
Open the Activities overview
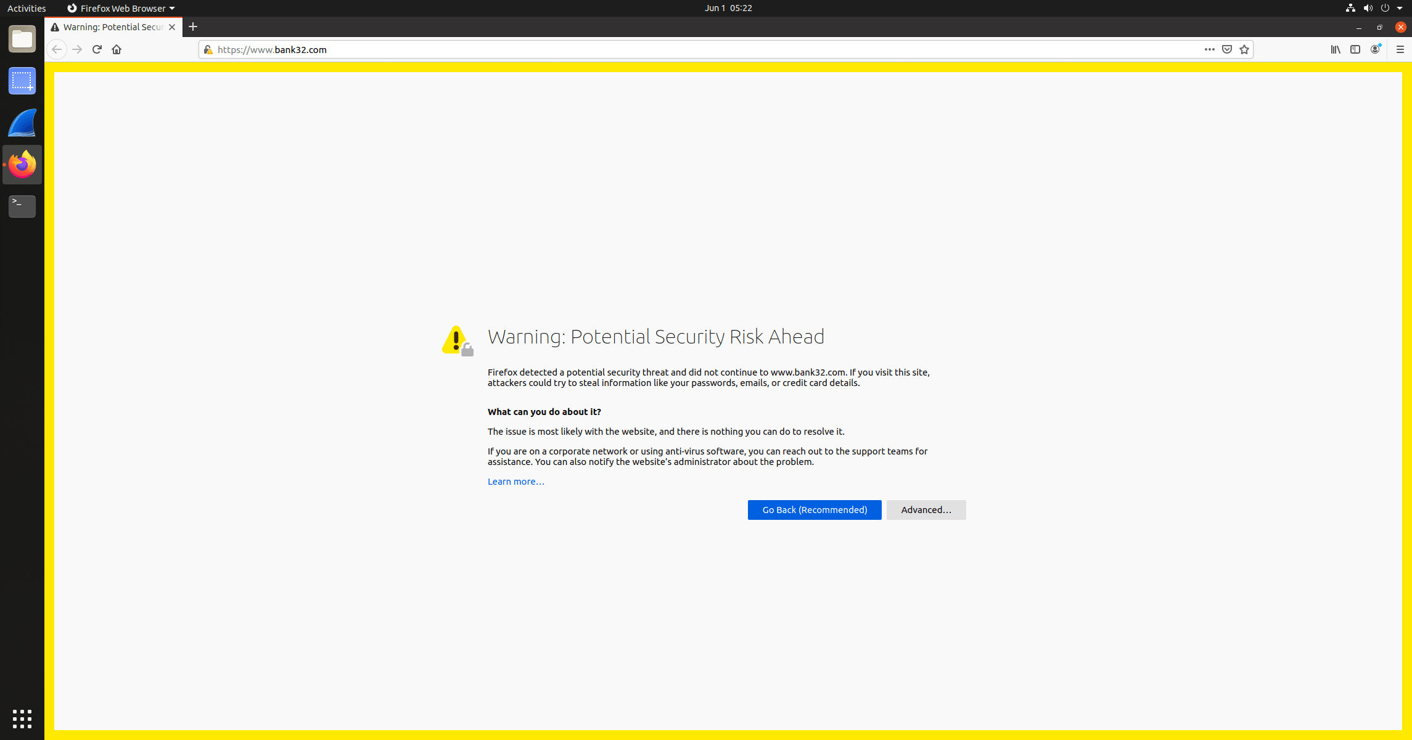[27, 8]
